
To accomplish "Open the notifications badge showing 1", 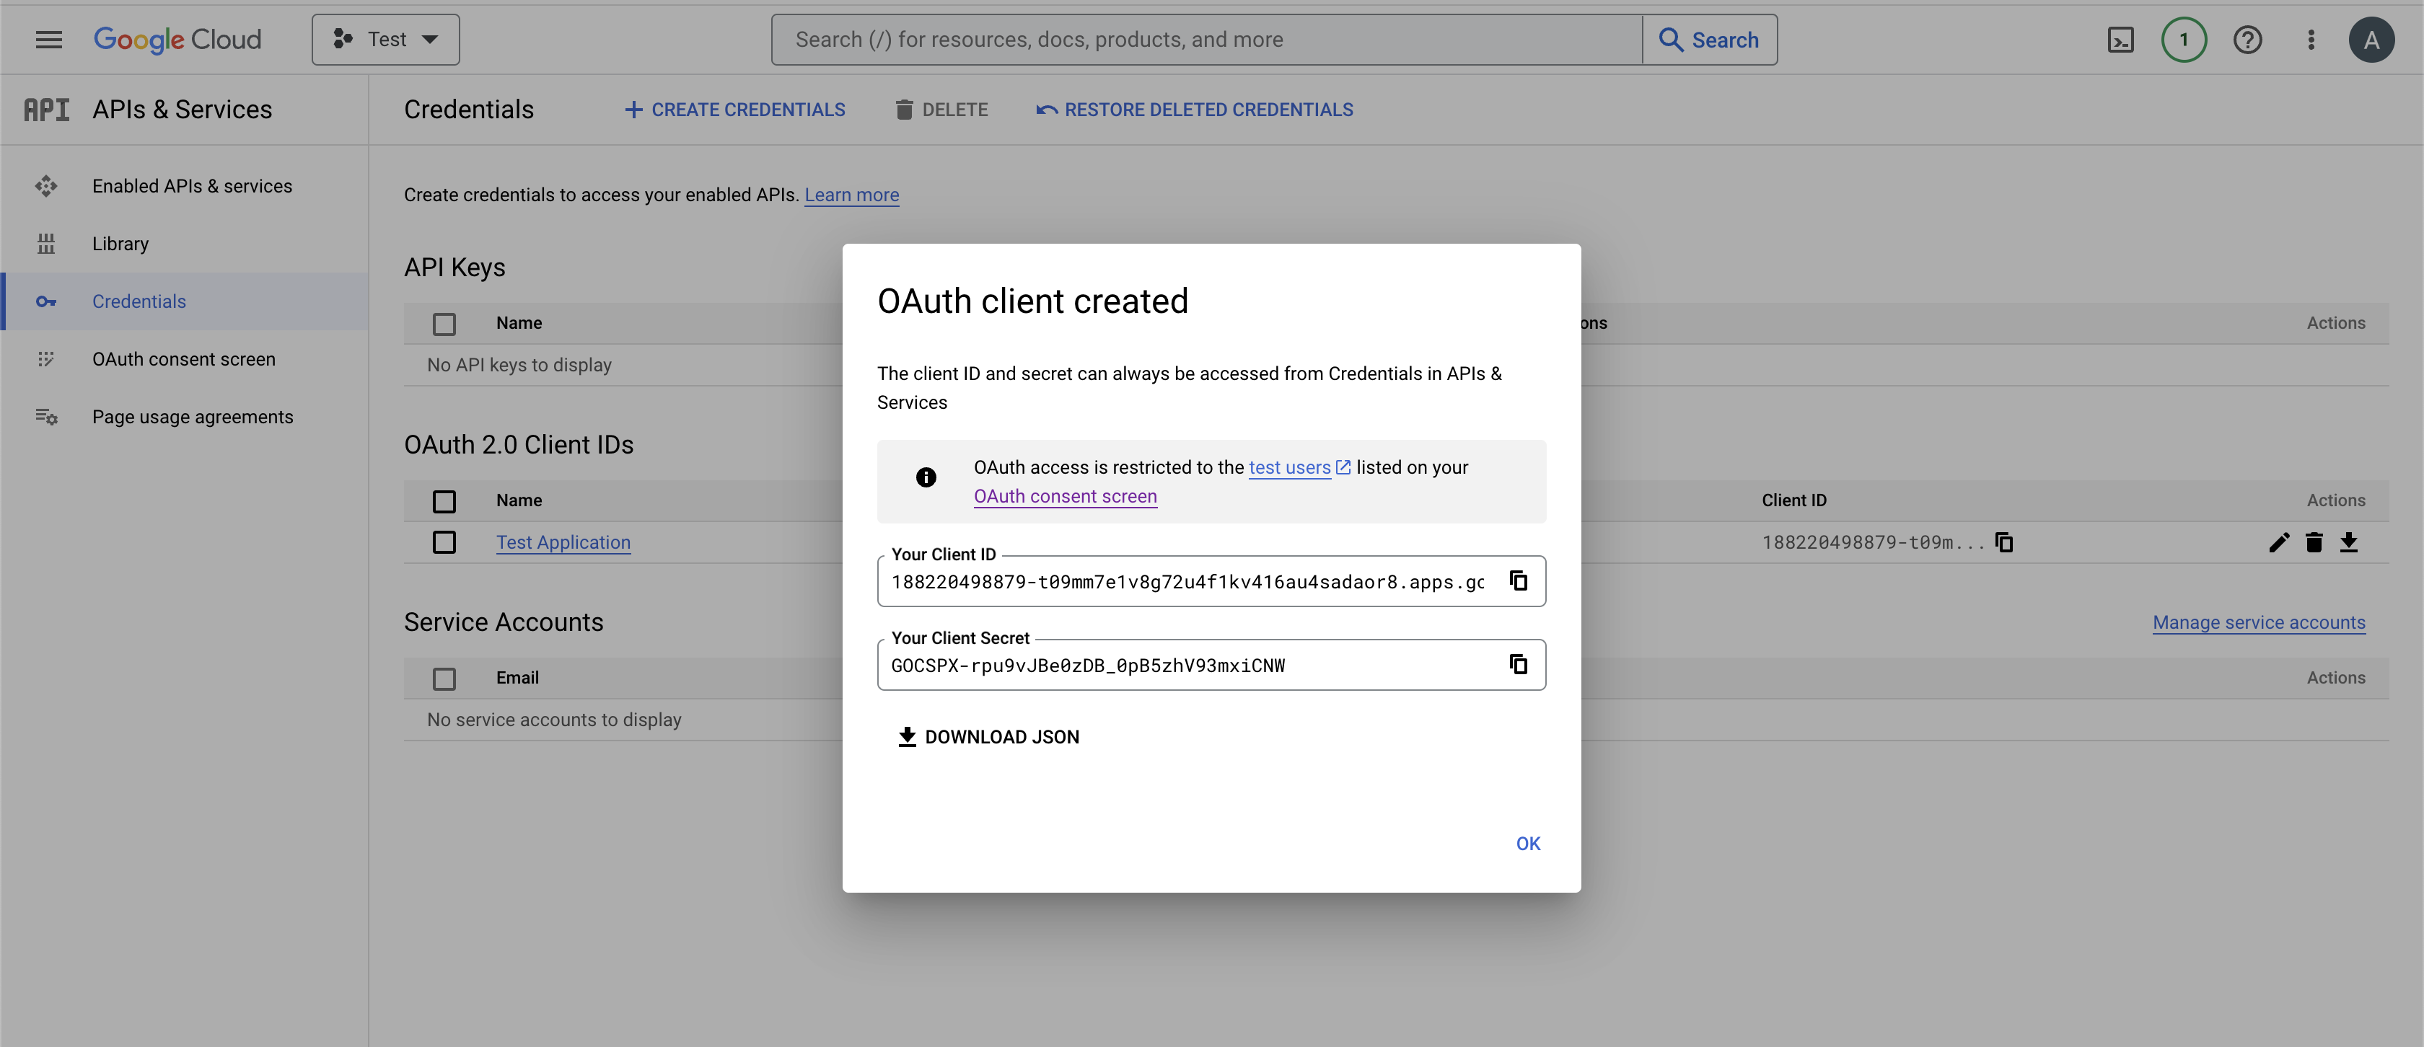I will (x=2183, y=40).
